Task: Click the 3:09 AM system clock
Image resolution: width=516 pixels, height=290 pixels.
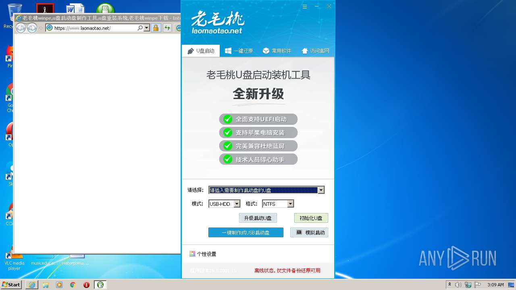Action: point(495,285)
